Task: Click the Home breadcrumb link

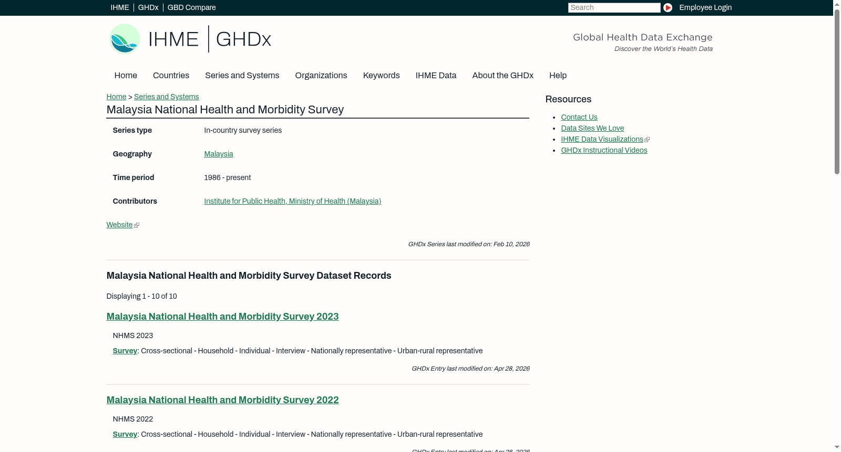Action: (116, 97)
